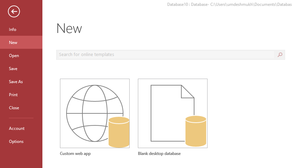
Task: Select New in the backstage menu
Action: point(21,42)
